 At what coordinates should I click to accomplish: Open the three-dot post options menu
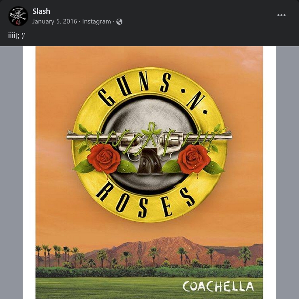pos(281,15)
